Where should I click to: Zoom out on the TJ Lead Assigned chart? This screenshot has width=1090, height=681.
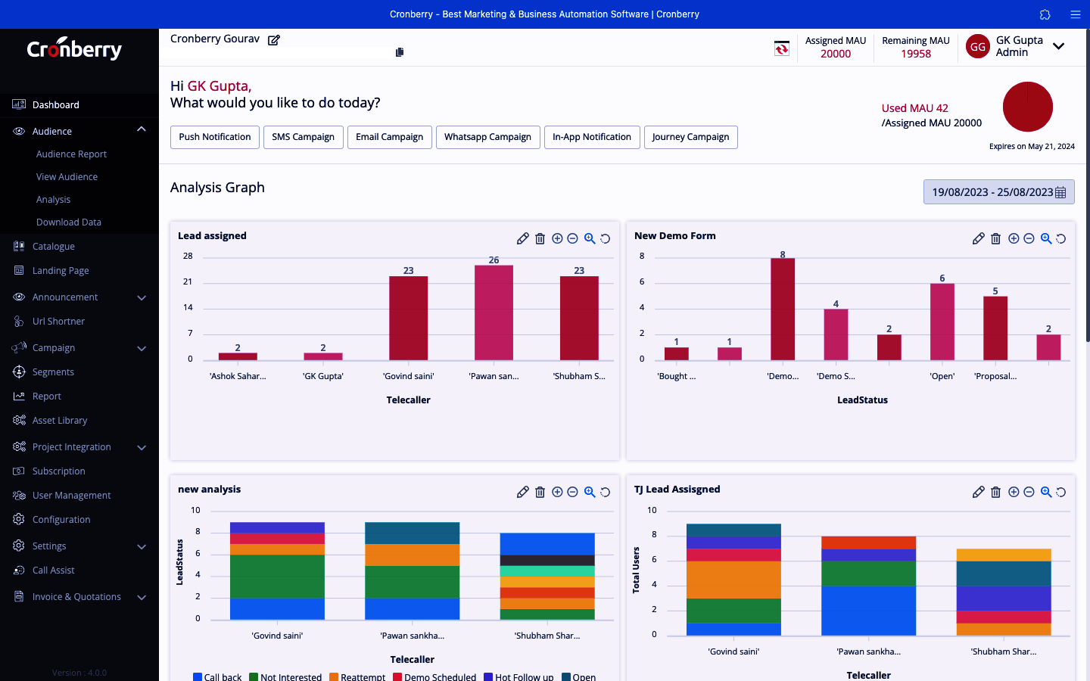(1029, 492)
